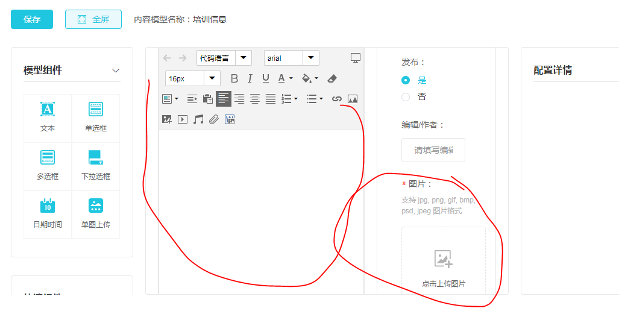Apply italic formatting
Viewport: 619px width, 311px height.
251,78
